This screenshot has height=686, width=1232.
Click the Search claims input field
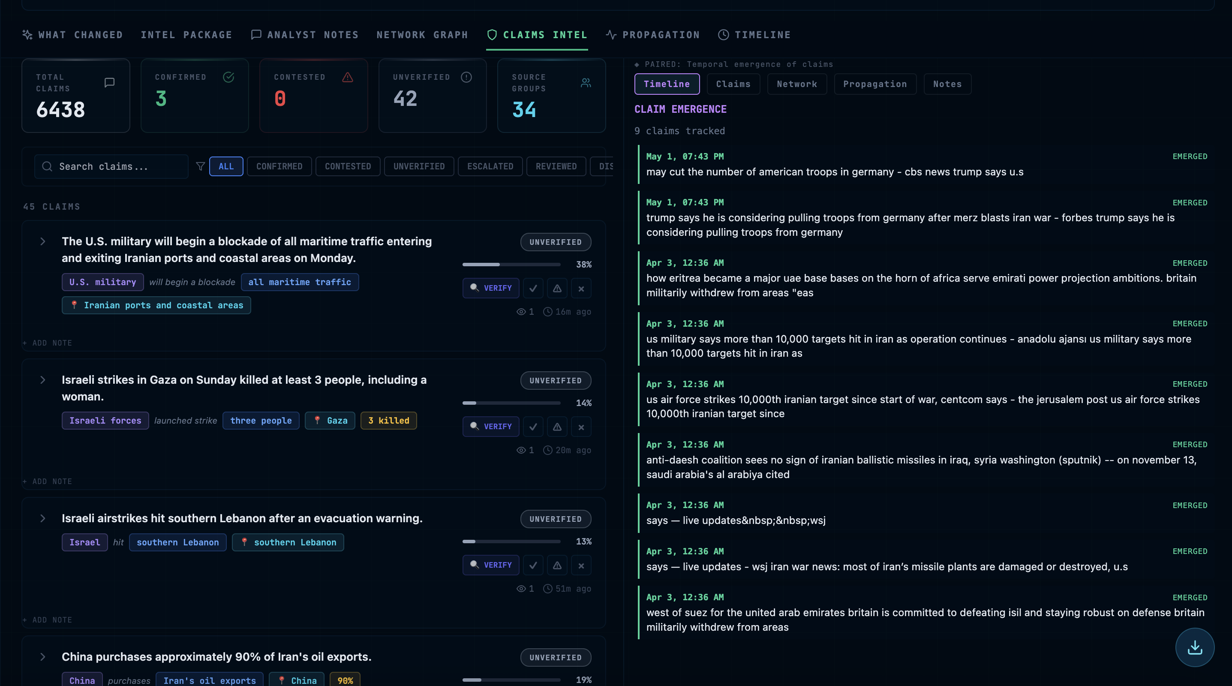pos(111,166)
